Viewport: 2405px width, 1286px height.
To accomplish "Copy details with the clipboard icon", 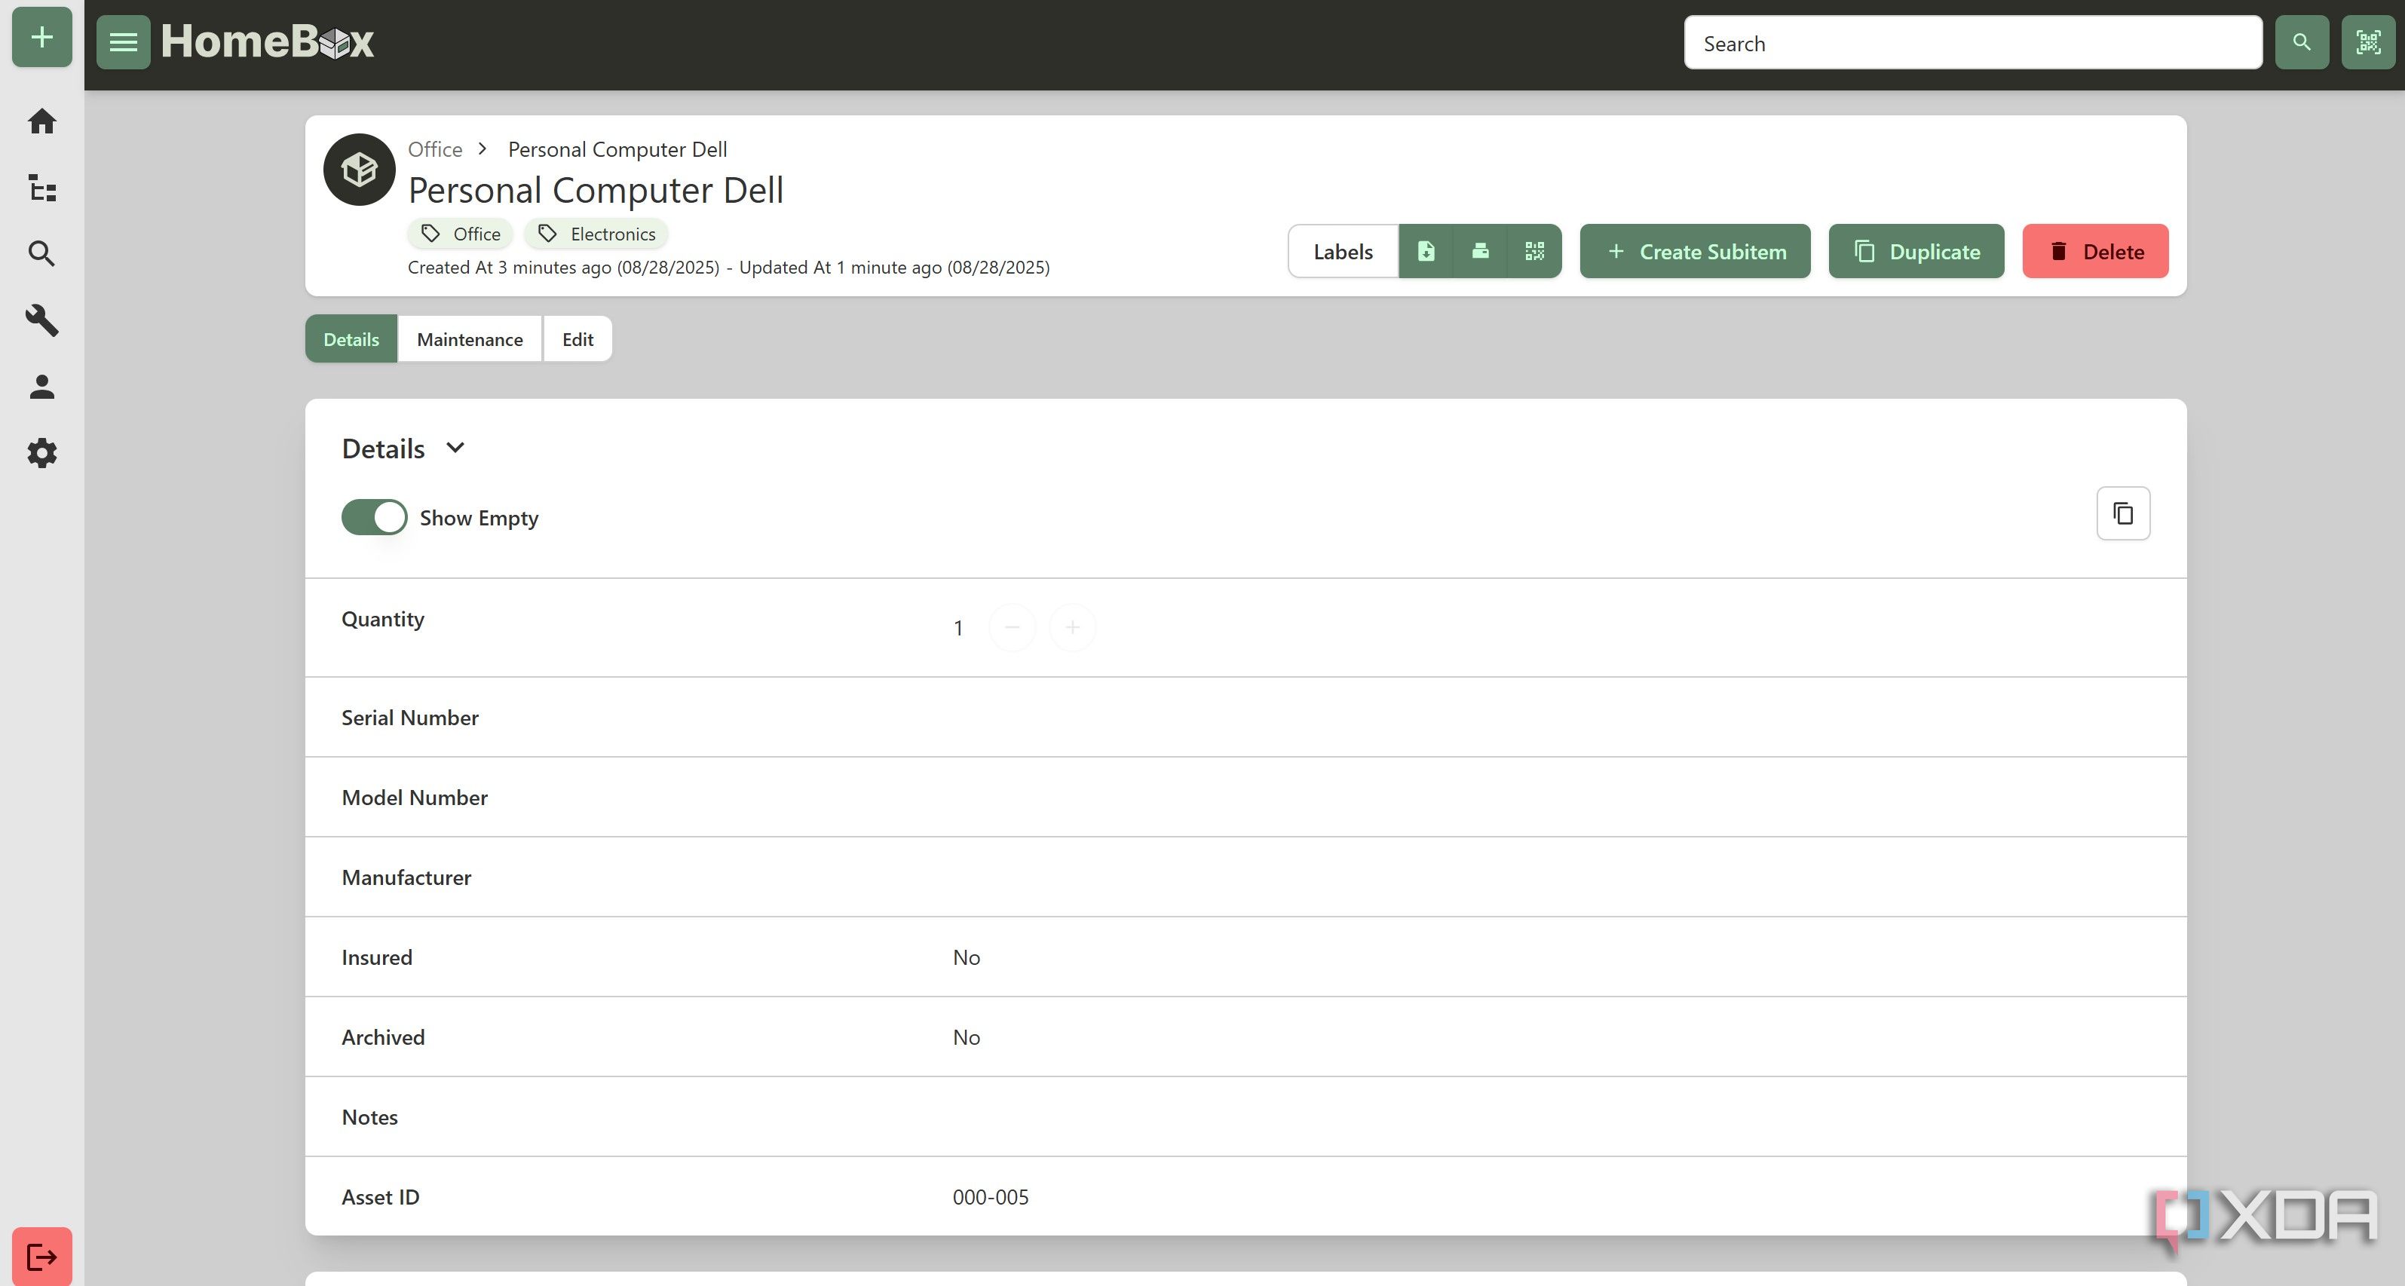I will tap(2123, 513).
